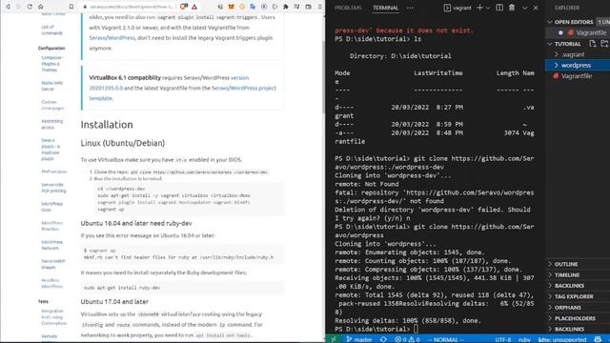Change the ruby language mode
This screenshot has width=610, height=343.
click(524, 339)
